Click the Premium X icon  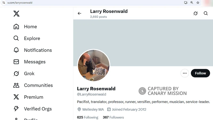click(x=16, y=97)
